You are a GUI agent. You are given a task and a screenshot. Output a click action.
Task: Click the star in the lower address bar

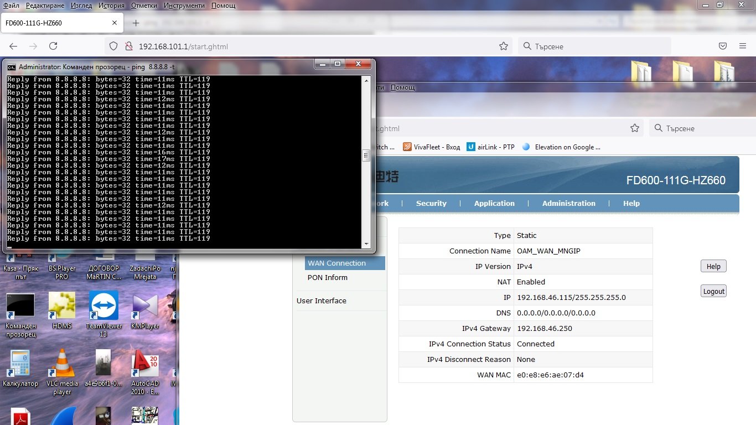(635, 128)
